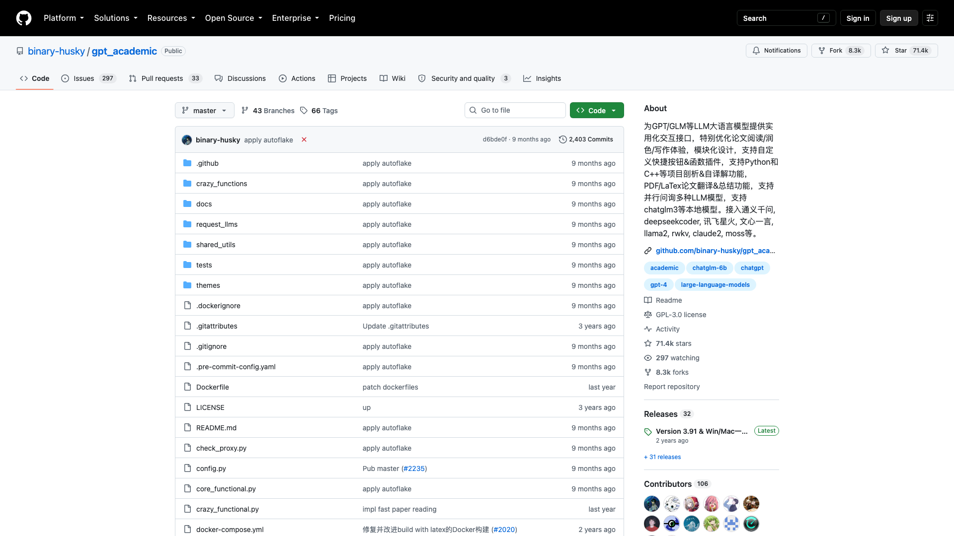954x536 pixels.
Task: Click the GitHub logo icon
Action: pyautogui.click(x=24, y=18)
